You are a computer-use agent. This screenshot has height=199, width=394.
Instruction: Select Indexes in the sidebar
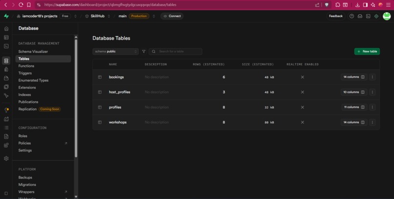coord(24,95)
